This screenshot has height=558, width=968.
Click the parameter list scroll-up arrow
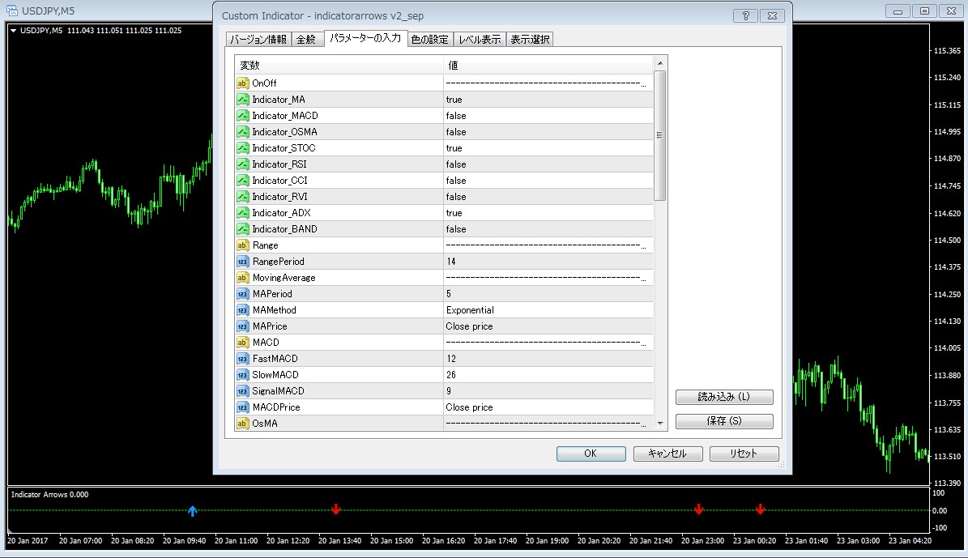660,63
